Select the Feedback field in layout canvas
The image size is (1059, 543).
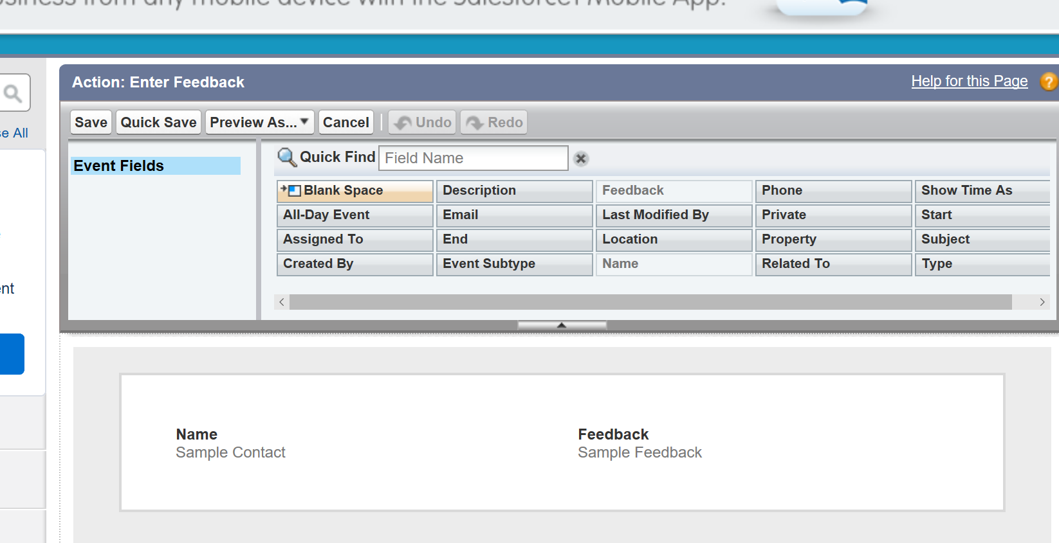pyautogui.click(x=613, y=434)
